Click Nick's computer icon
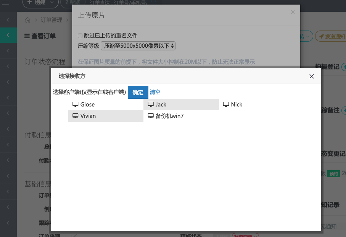This screenshot has height=237, width=346. [x=226, y=104]
